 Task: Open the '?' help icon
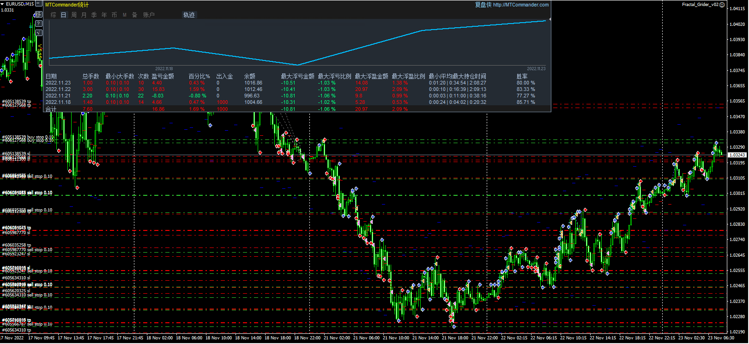39,24
